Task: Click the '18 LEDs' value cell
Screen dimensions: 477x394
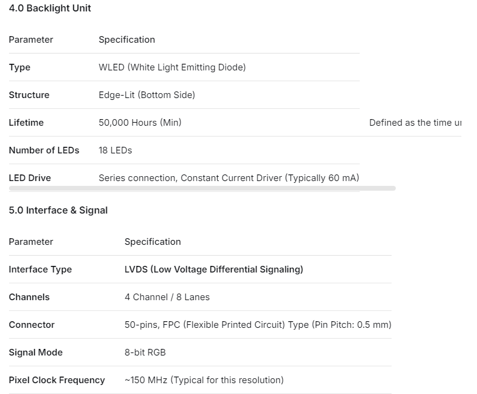Action: [115, 150]
